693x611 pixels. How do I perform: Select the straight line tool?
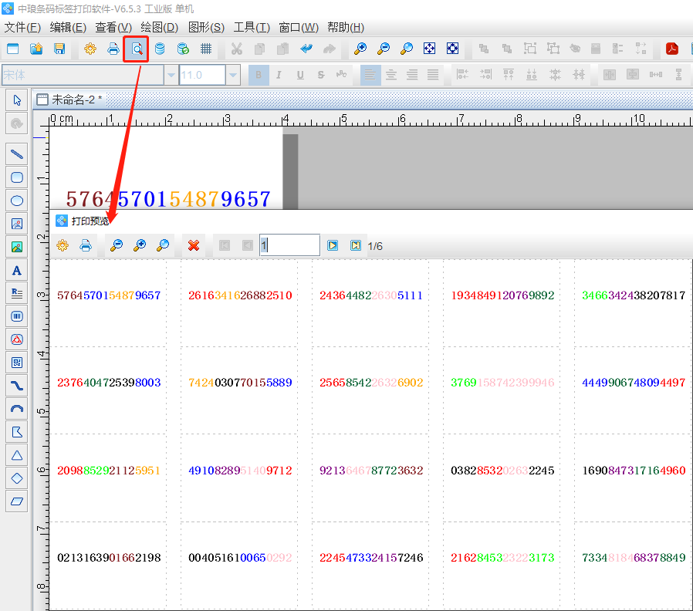[17, 154]
